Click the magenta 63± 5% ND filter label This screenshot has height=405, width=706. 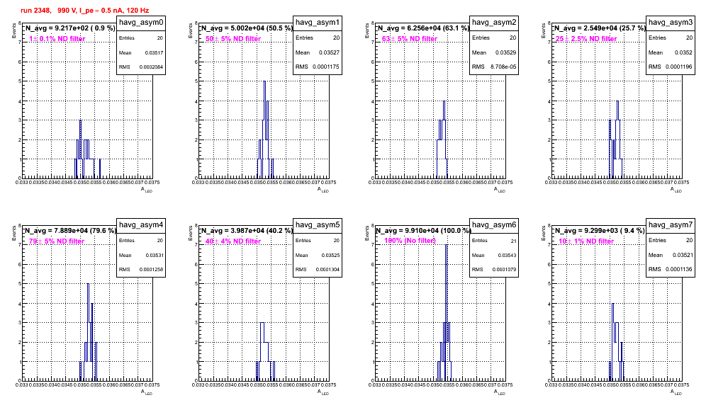pos(410,39)
